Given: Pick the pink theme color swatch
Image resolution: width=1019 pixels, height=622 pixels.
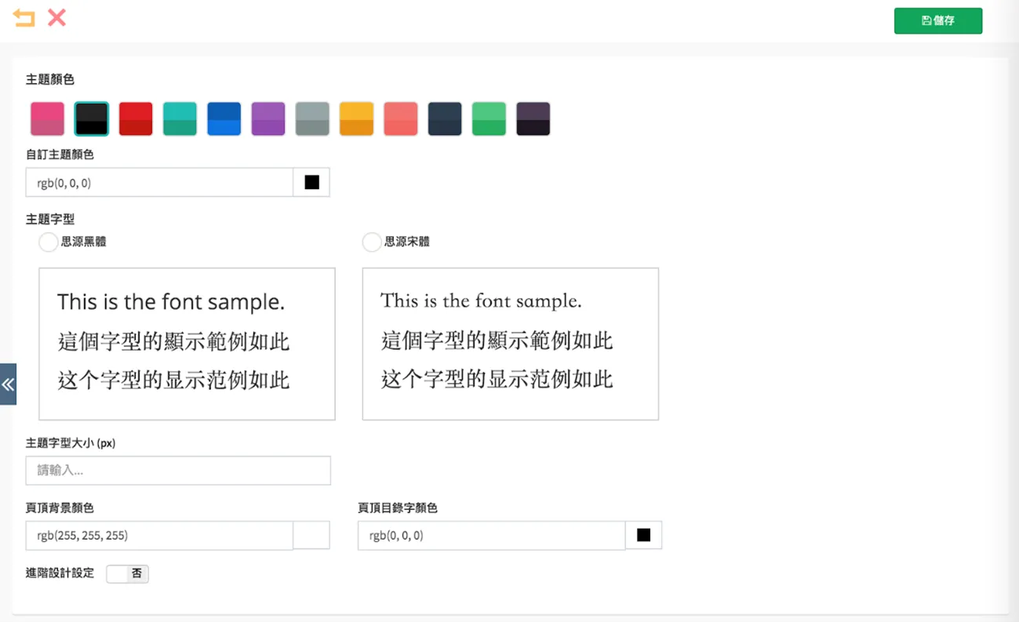Looking at the screenshot, I should click(x=47, y=119).
